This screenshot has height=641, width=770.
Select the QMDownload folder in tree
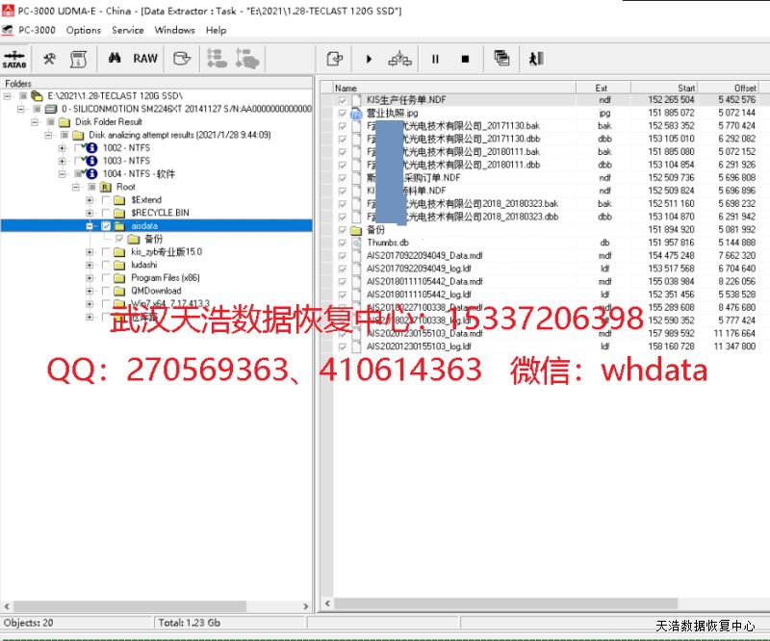point(155,291)
